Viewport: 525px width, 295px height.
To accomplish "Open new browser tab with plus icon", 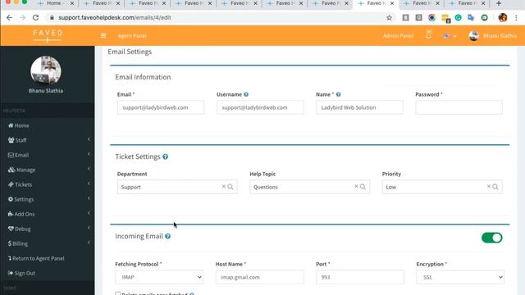I will coord(499,3).
